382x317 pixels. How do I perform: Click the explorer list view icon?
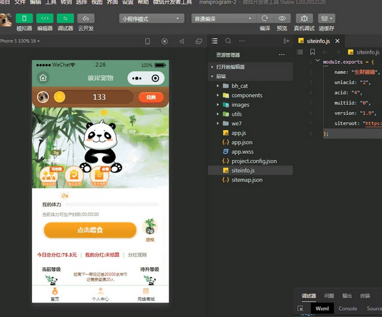tap(215, 41)
